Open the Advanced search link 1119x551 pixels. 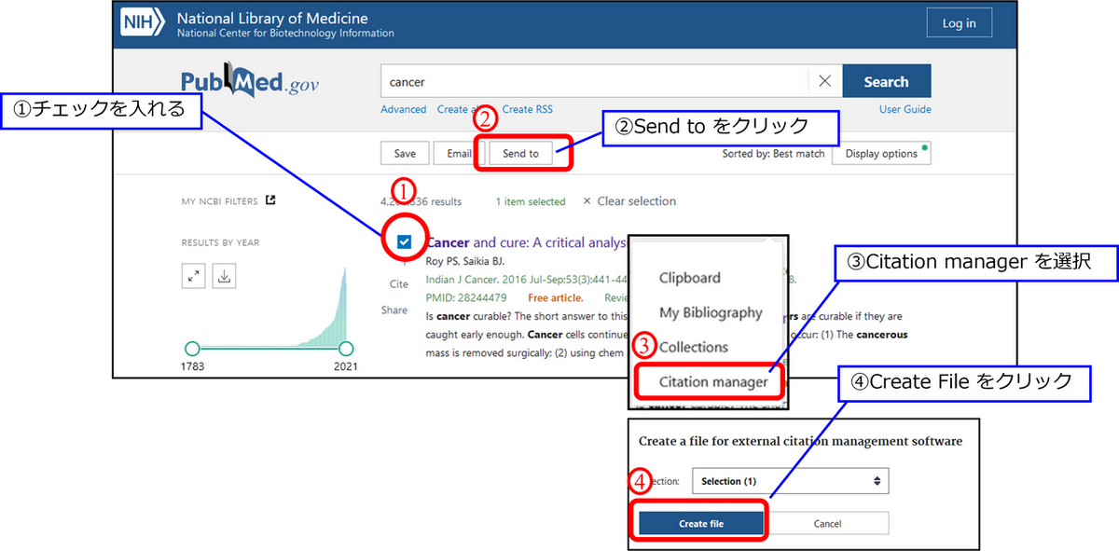403,109
